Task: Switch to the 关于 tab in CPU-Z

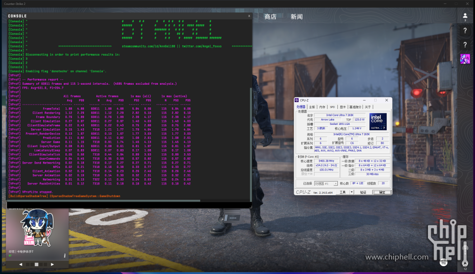Action: pos(367,107)
